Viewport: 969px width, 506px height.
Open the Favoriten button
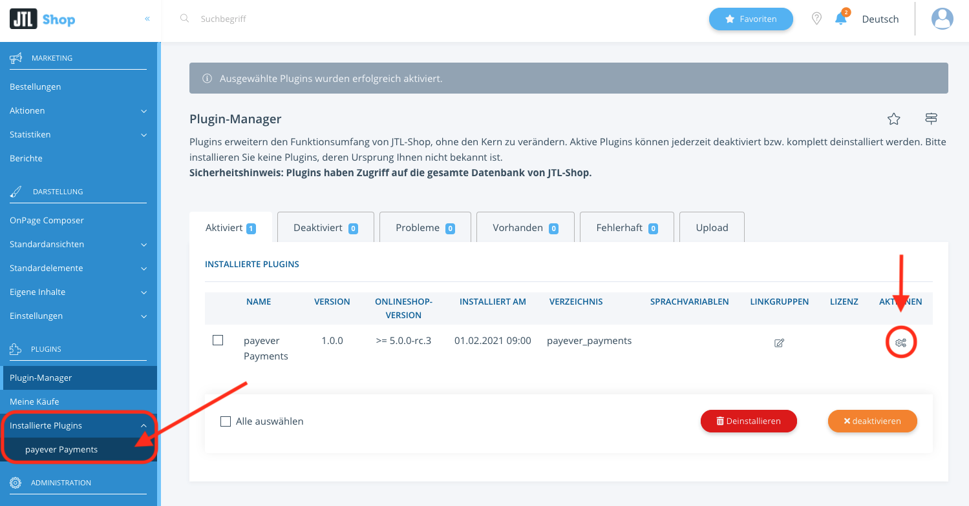coord(751,19)
